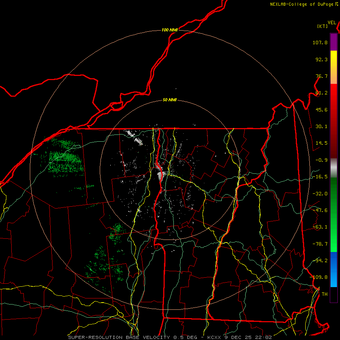Click the NEXLAB-College of DuPage label
Viewport: 340px width, 340px height.
302,4
